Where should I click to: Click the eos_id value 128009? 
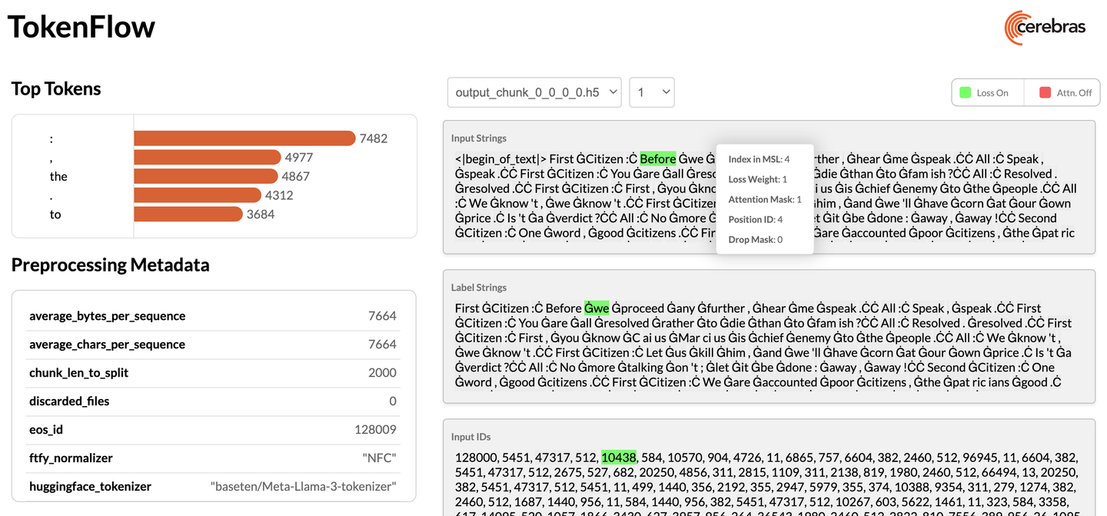376,429
